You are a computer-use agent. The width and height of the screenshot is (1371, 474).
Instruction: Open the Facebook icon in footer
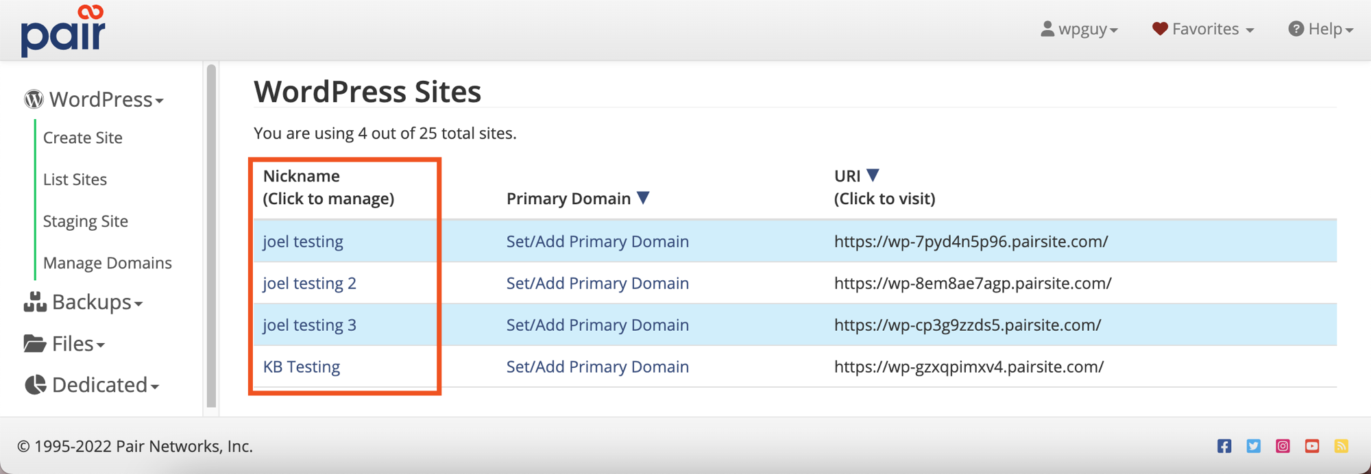1224,446
